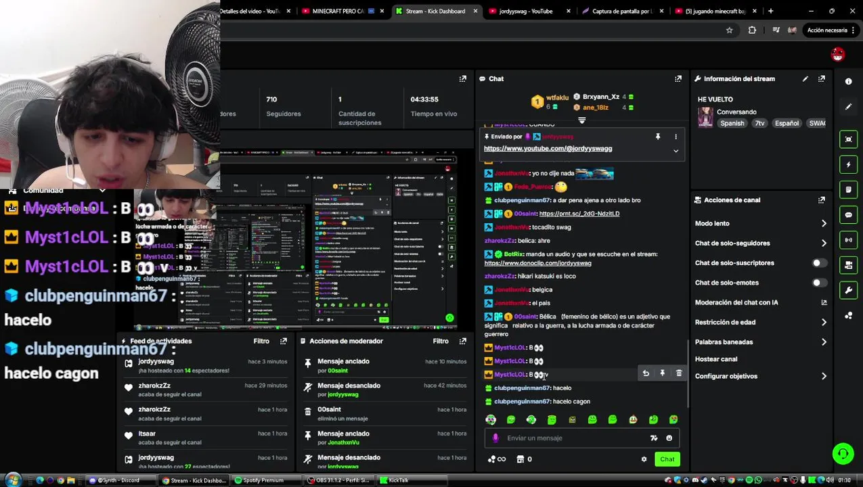Viewport: 863px width, 487px height.
Task: Open the pinned youtube.com/@jordyyswagg link
Action: click(548, 149)
